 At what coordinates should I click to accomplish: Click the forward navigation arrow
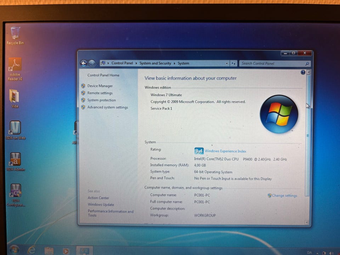tap(92, 63)
